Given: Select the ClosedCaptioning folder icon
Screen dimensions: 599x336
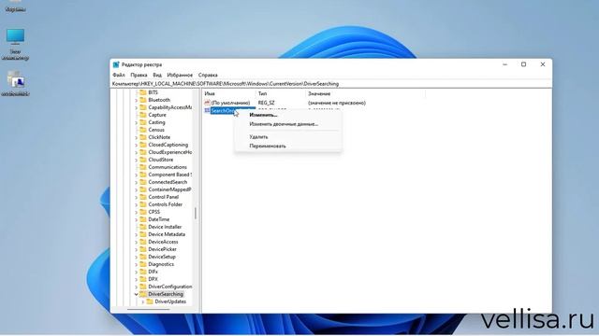Looking at the screenshot, I should [x=143, y=145].
